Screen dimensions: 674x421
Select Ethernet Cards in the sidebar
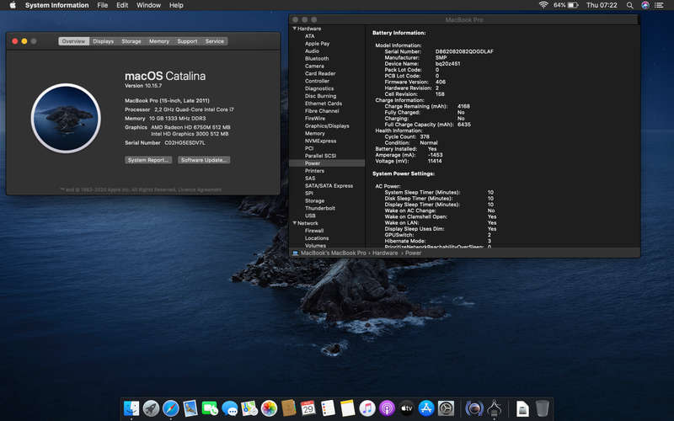324,104
